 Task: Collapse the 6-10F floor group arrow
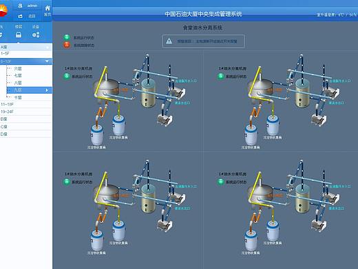point(47,61)
